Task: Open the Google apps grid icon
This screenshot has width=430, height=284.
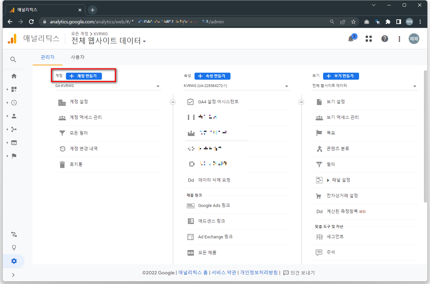Action: [x=368, y=39]
